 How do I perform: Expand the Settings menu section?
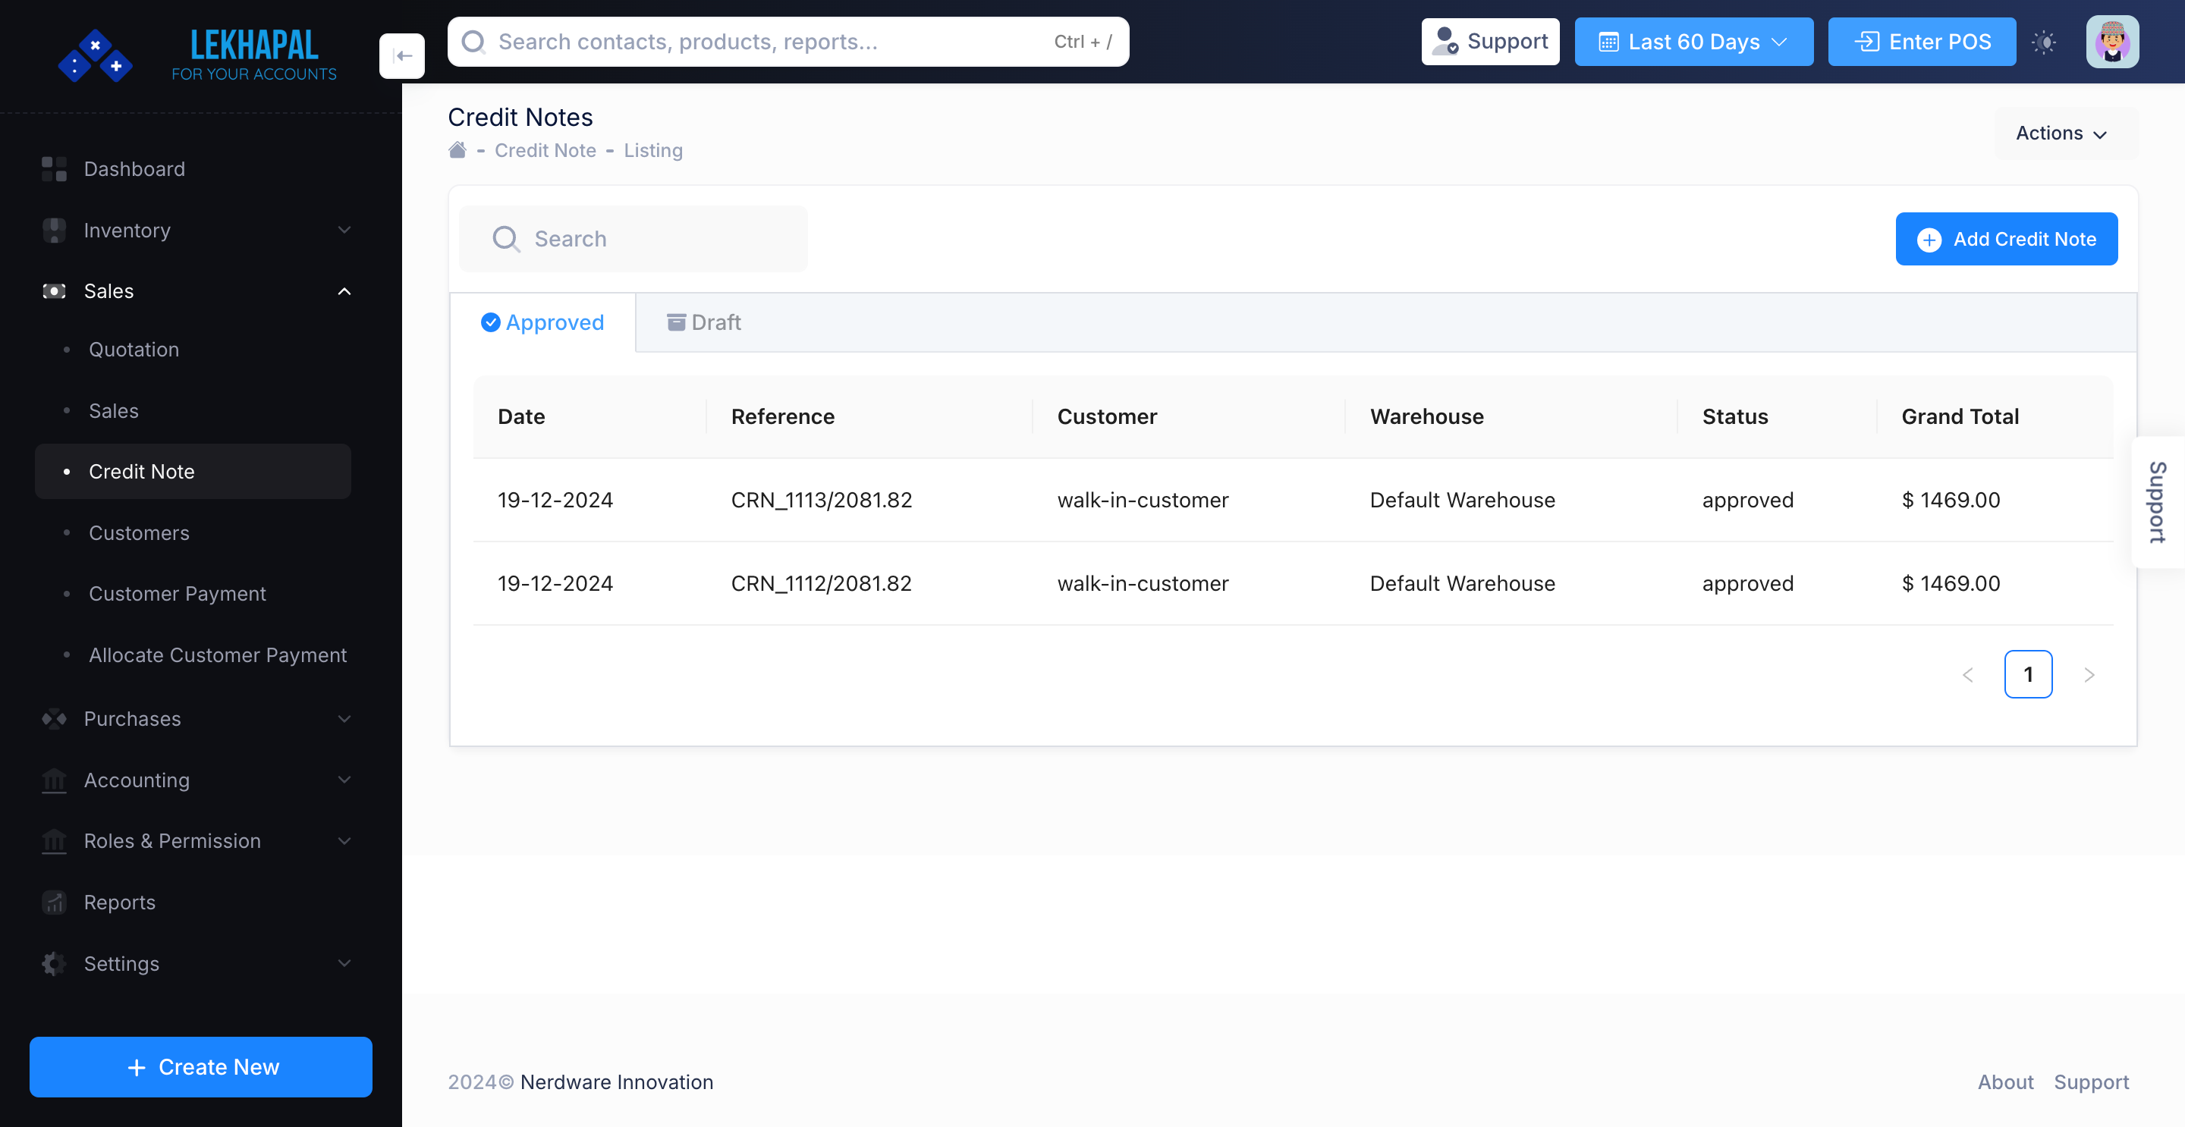tap(344, 963)
